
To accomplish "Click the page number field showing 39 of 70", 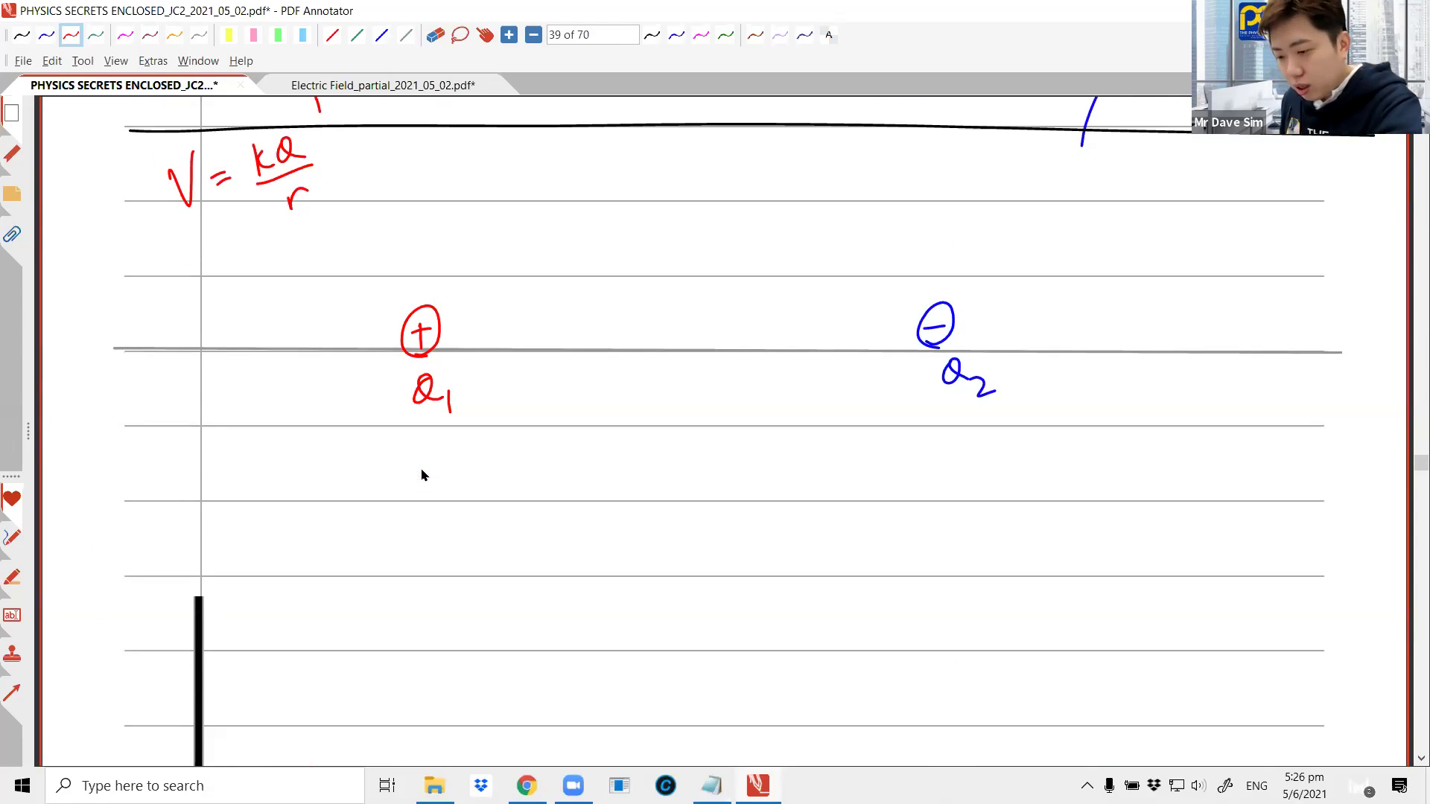I will pyautogui.click(x=592, y=34).
